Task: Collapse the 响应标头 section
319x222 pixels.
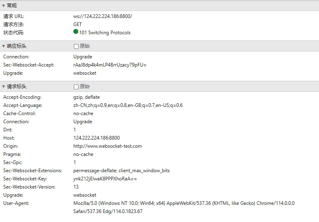Action: [x=4, y=46]
